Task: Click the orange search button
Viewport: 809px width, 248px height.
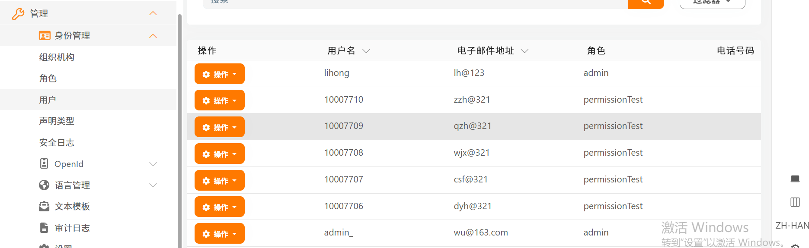Action: pyautogui.click(x=646, y=3)
